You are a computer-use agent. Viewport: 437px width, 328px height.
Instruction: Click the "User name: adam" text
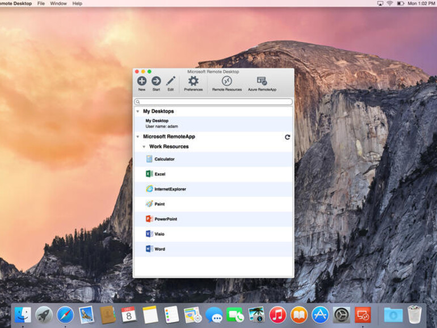click(x=162, y=127)
